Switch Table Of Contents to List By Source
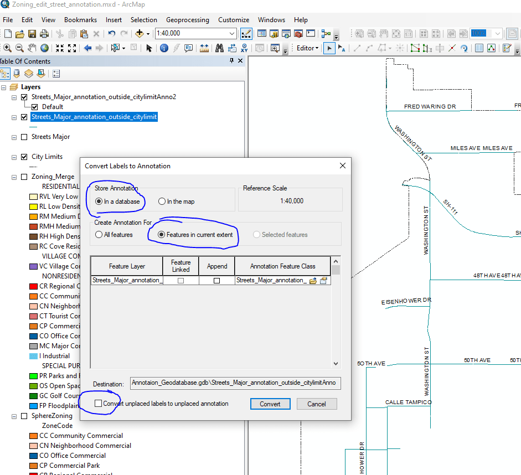Image resolution: width=521 pixels, height=475 pixels. tap(16, 73)
